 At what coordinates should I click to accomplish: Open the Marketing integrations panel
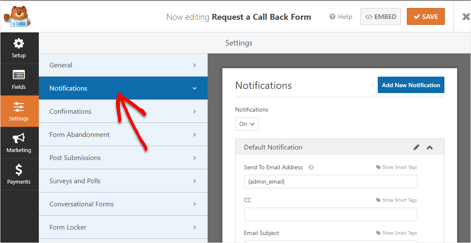click(x=19, y=142)
